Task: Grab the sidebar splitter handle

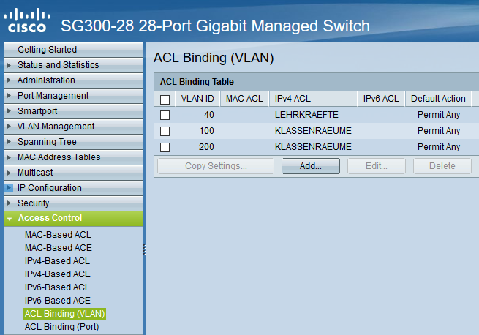Action: pyautogui.click(x=145, y=250)
